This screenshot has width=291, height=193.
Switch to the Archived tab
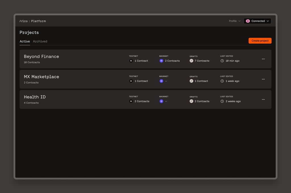point(40,41)
